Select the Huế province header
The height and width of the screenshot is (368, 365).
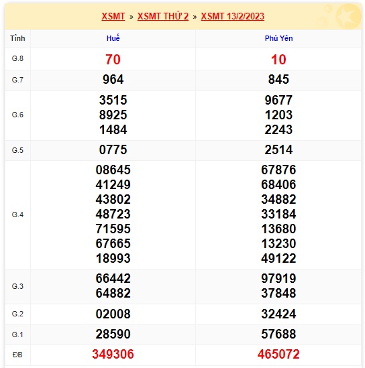click(113, 38)
